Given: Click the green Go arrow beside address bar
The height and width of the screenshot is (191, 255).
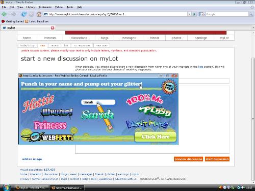Looking at the screenshot, I should click(x=194, y=14).
